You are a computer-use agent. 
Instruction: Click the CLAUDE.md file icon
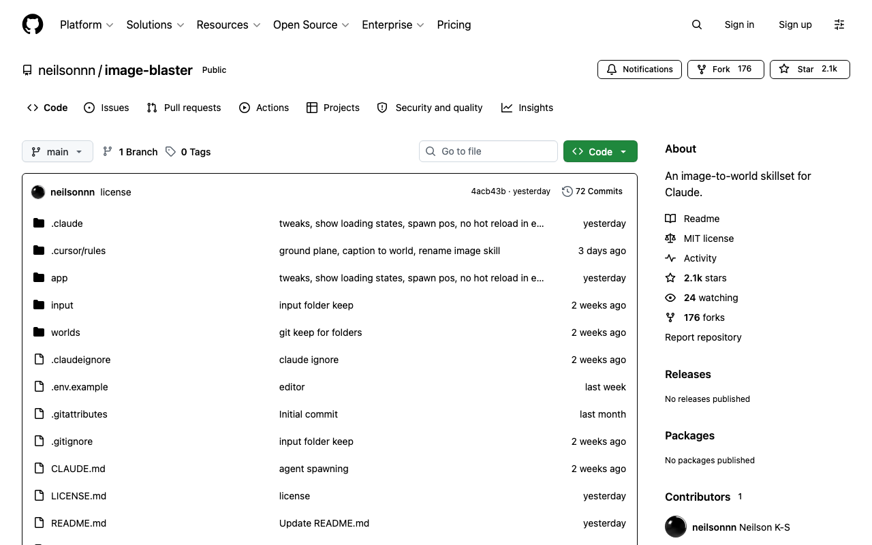click(39, 469)
